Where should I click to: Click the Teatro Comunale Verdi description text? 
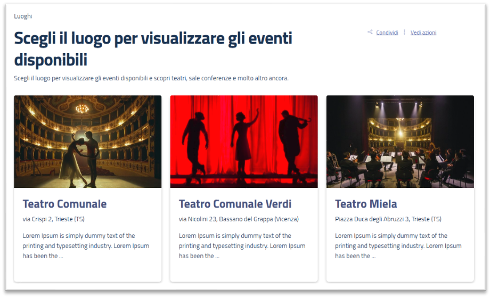pyautogui.click(x=242, y=245)
